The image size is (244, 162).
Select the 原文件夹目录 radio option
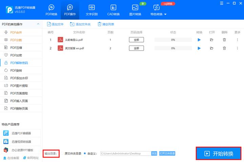(62, 154)
